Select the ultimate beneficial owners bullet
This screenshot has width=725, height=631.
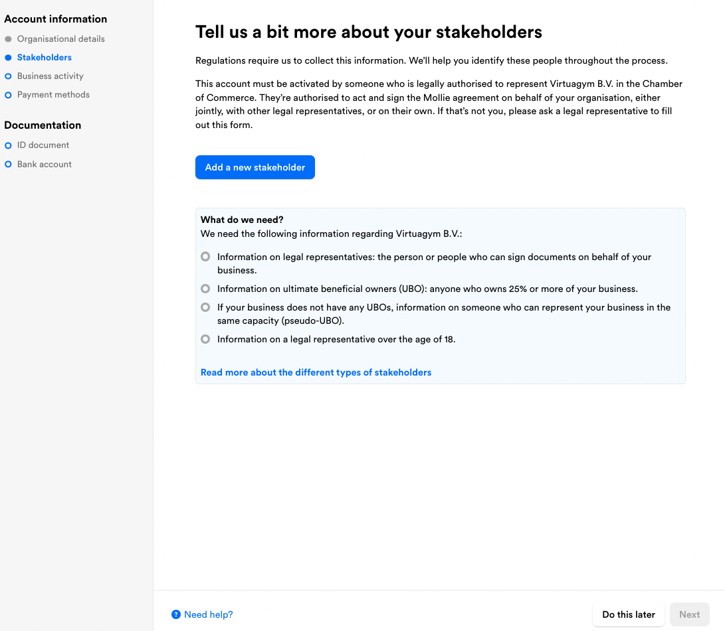pos(205,289)
